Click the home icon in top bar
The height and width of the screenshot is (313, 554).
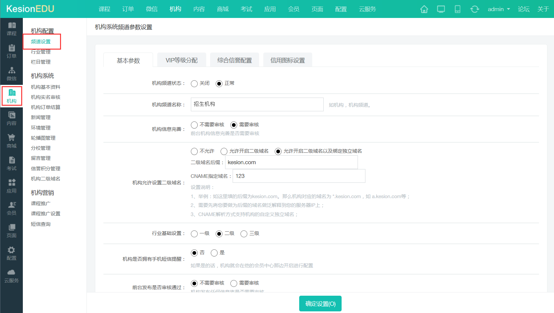[424, 9]
